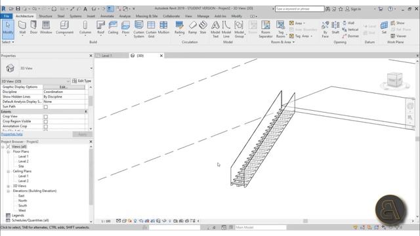Click the Dormer opening tool

[x=350, y=36]
